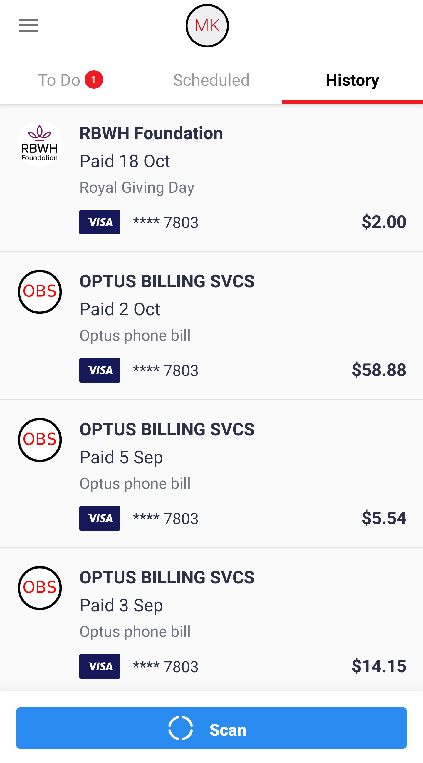423x763 pixels.
Task: Tap OBS icon for 2 Oct payment
Action: (x=40, y=292)
